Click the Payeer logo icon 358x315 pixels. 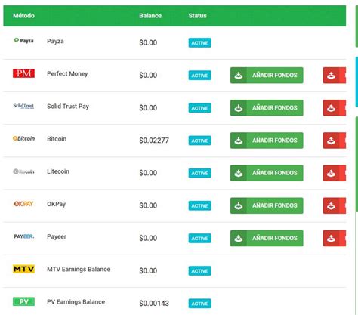click(x=23, y=236)
